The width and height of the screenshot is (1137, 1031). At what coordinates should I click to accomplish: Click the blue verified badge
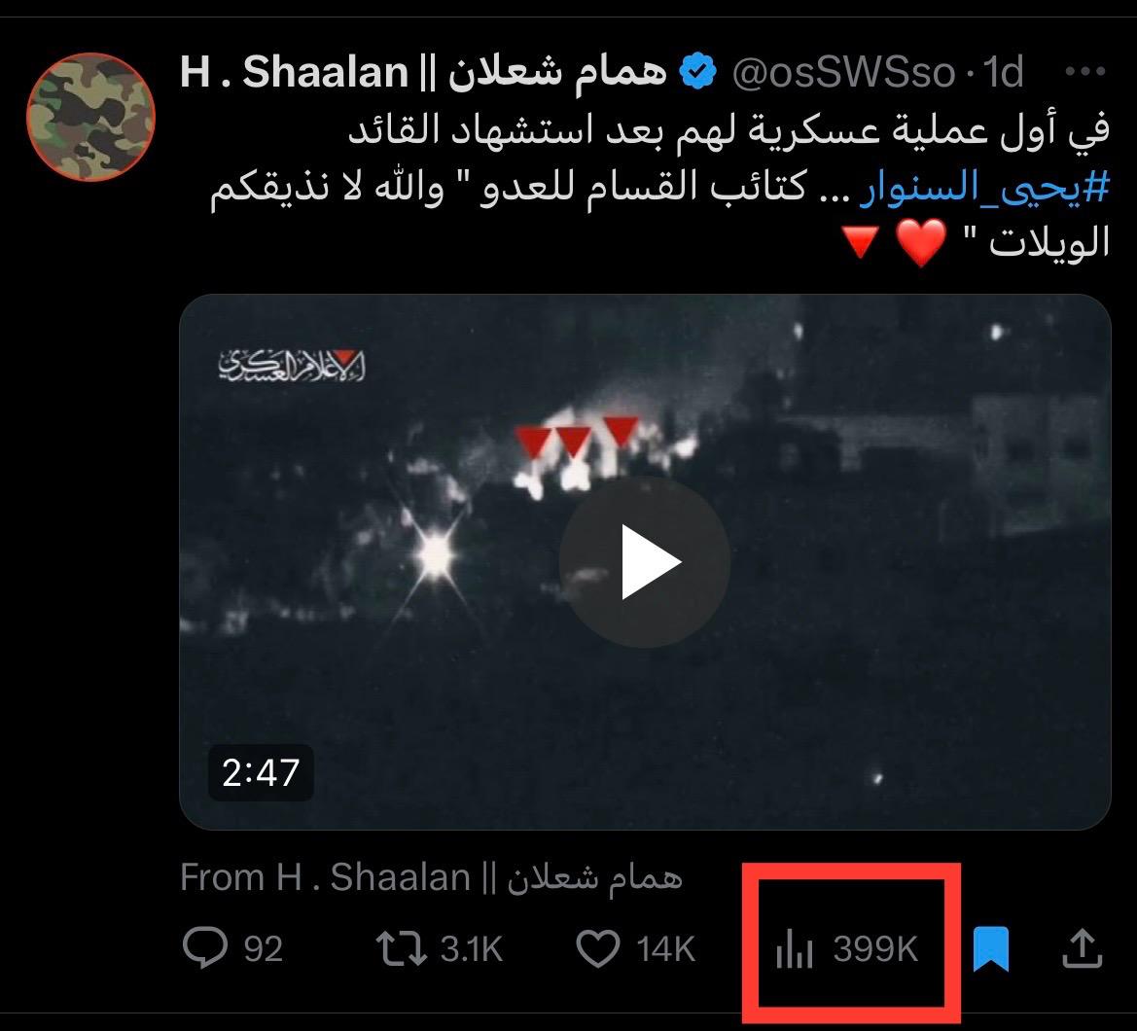[697, 71]
